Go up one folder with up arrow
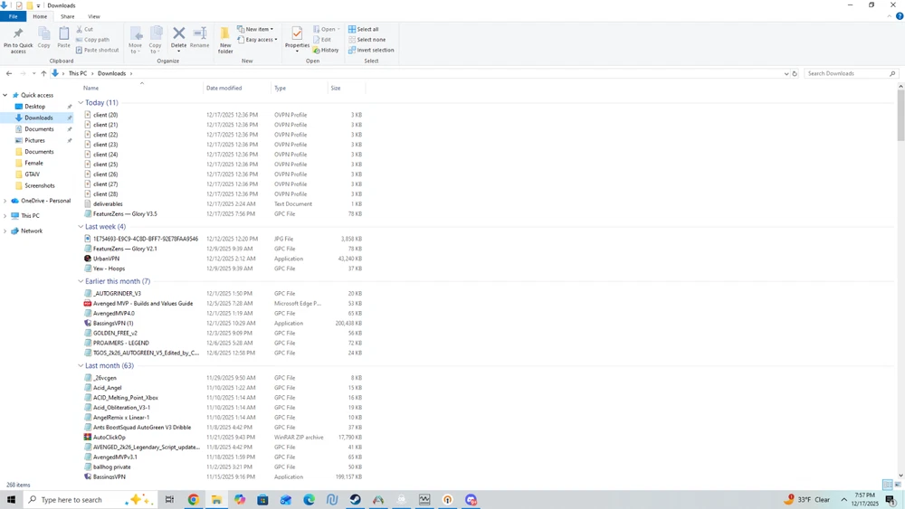 pos(43,73)
